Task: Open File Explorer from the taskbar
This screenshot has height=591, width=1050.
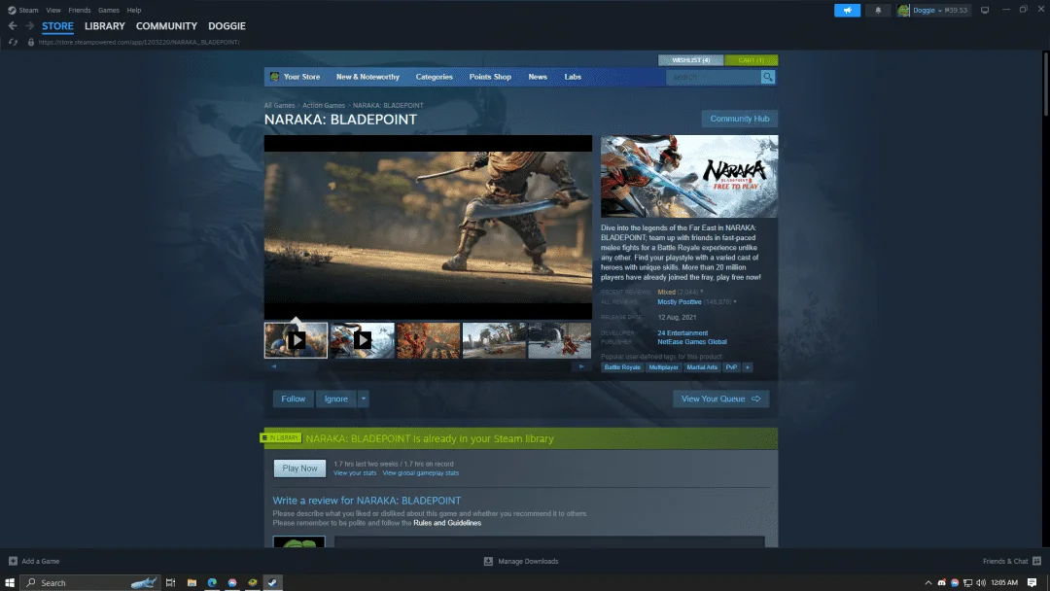Action: coord(192,583)
